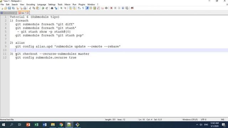Screen dimensions: 228x128
Task: Click 'Windows (CR LF)' in status bar
Action: [x=190, y=119]
